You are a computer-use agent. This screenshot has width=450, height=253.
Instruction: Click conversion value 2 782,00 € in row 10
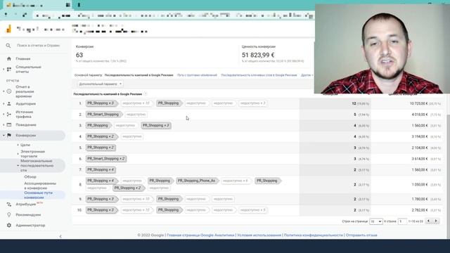click(x=420, y=210)
